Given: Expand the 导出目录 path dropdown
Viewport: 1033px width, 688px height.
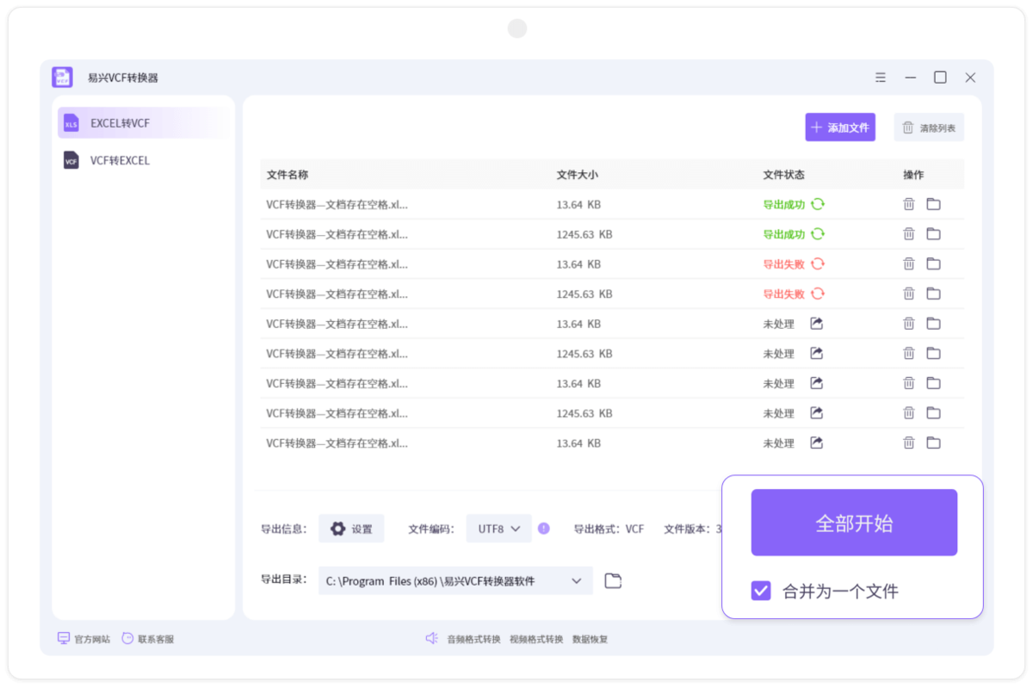Looking at the screenshot, I should [577, 580].
